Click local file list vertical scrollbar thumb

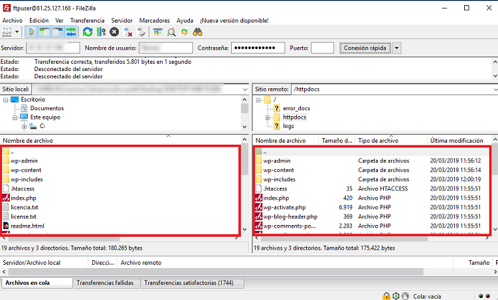244,159
